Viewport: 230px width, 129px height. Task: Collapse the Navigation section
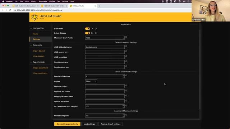click(31, 28)
